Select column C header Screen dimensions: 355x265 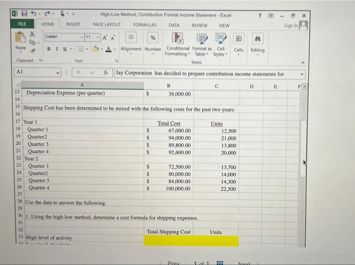coord(217,86)
